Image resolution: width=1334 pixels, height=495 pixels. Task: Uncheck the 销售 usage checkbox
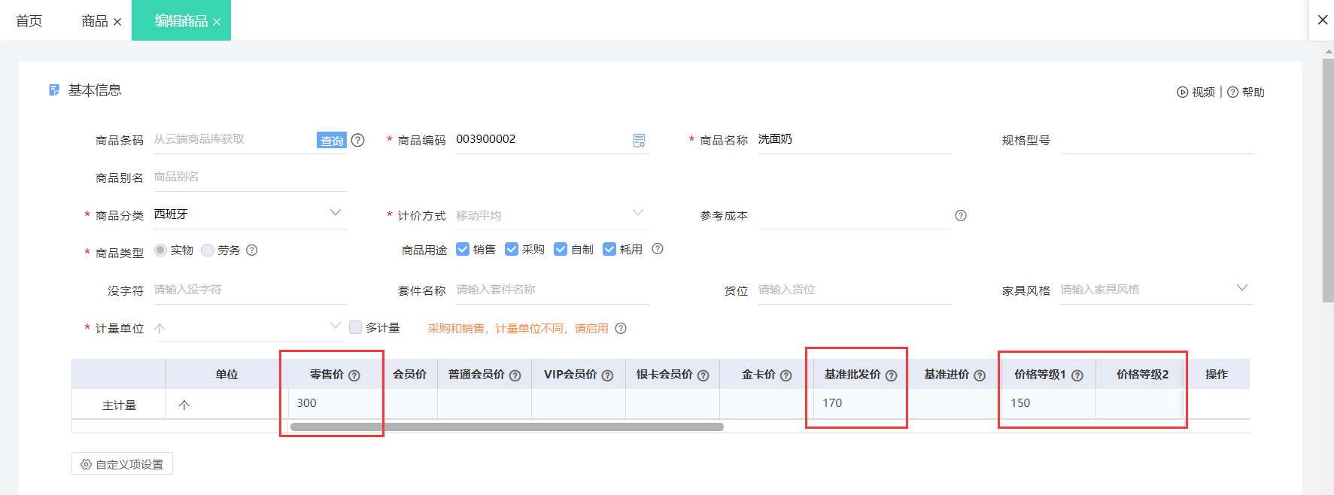(x=463, y=249)
